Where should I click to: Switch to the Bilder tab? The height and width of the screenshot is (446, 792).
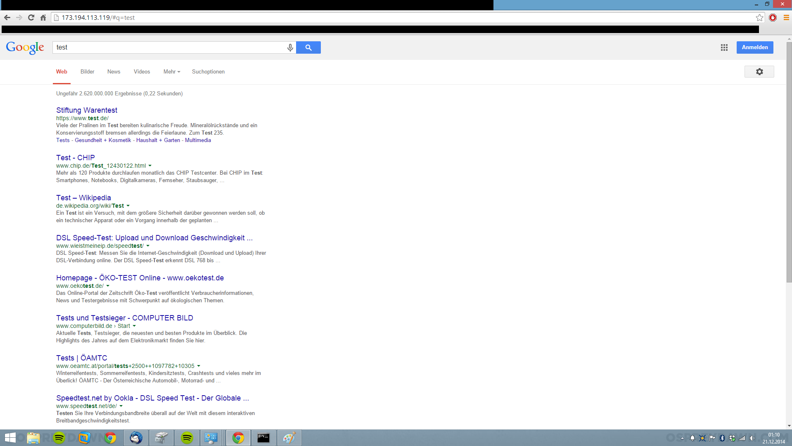(x=87, y=71)
